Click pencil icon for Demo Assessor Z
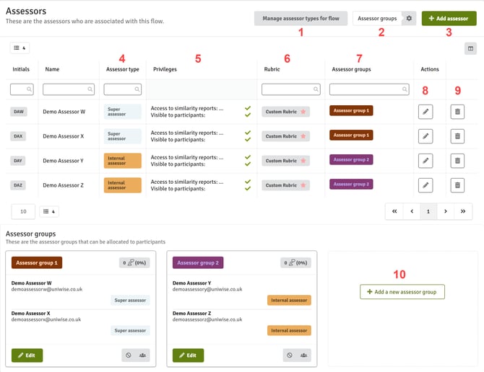 (x=425, y=185)
